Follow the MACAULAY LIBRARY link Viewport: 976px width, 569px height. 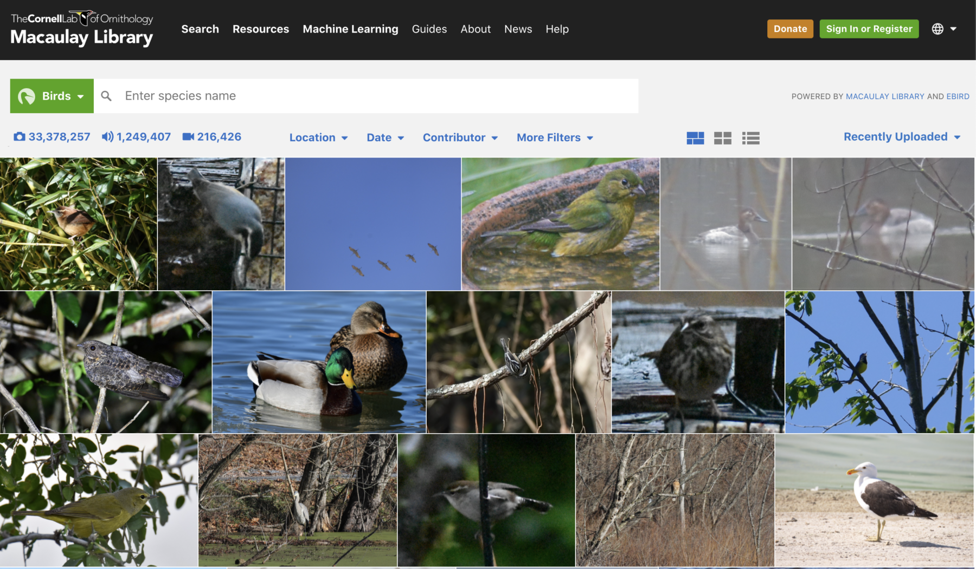coord(885,96)
